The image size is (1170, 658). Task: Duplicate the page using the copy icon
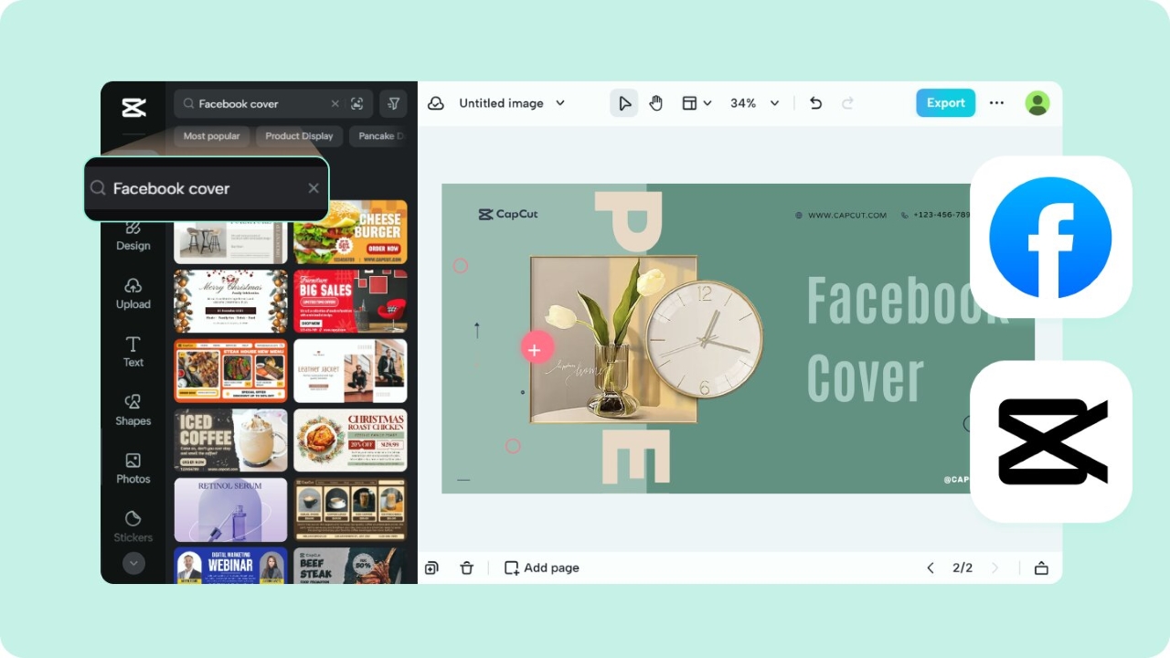431,568
